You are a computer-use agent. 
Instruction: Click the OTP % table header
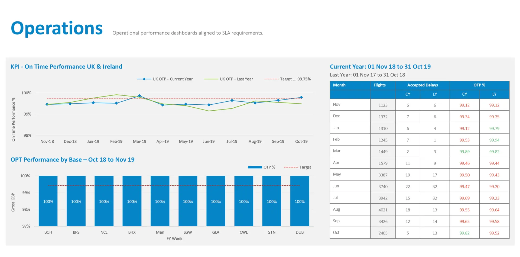[479, 85]
